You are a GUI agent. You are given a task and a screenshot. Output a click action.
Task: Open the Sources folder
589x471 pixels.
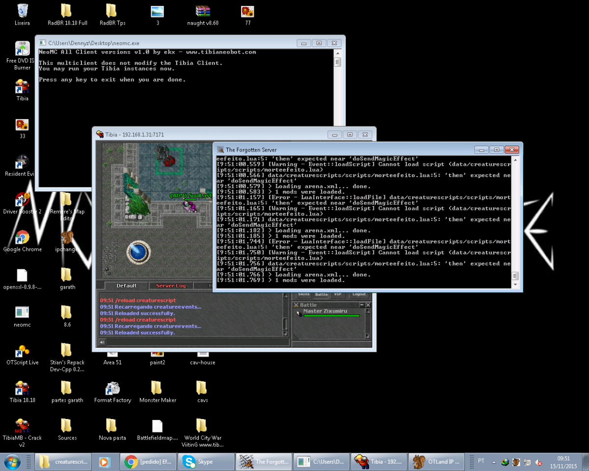(67, 429)
